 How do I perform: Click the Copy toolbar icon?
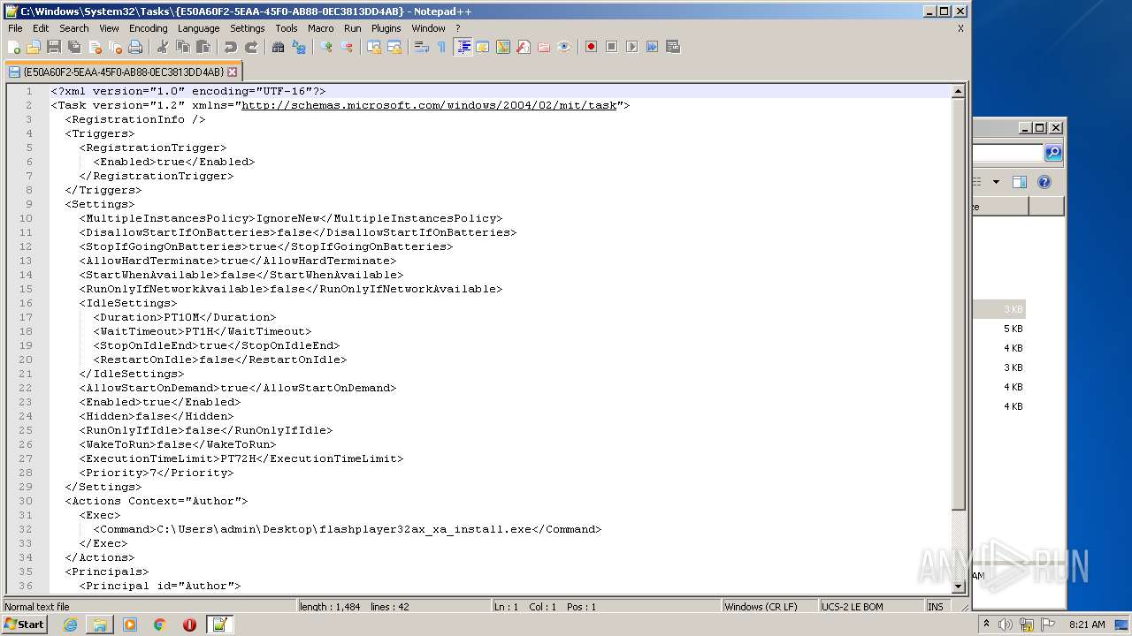(x=183, y=47)
